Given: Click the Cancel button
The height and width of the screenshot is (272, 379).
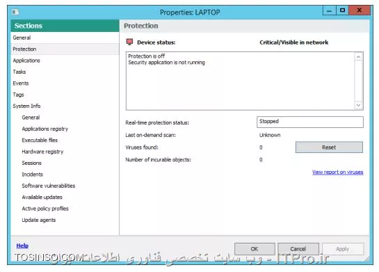Looking at the screenshot, I should 298,249.
